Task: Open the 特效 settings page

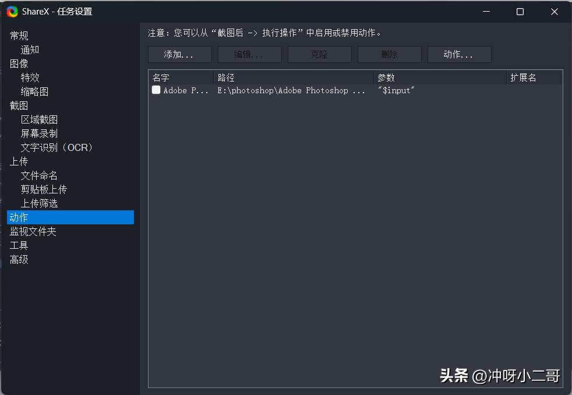Action: [x=30, y=77]
